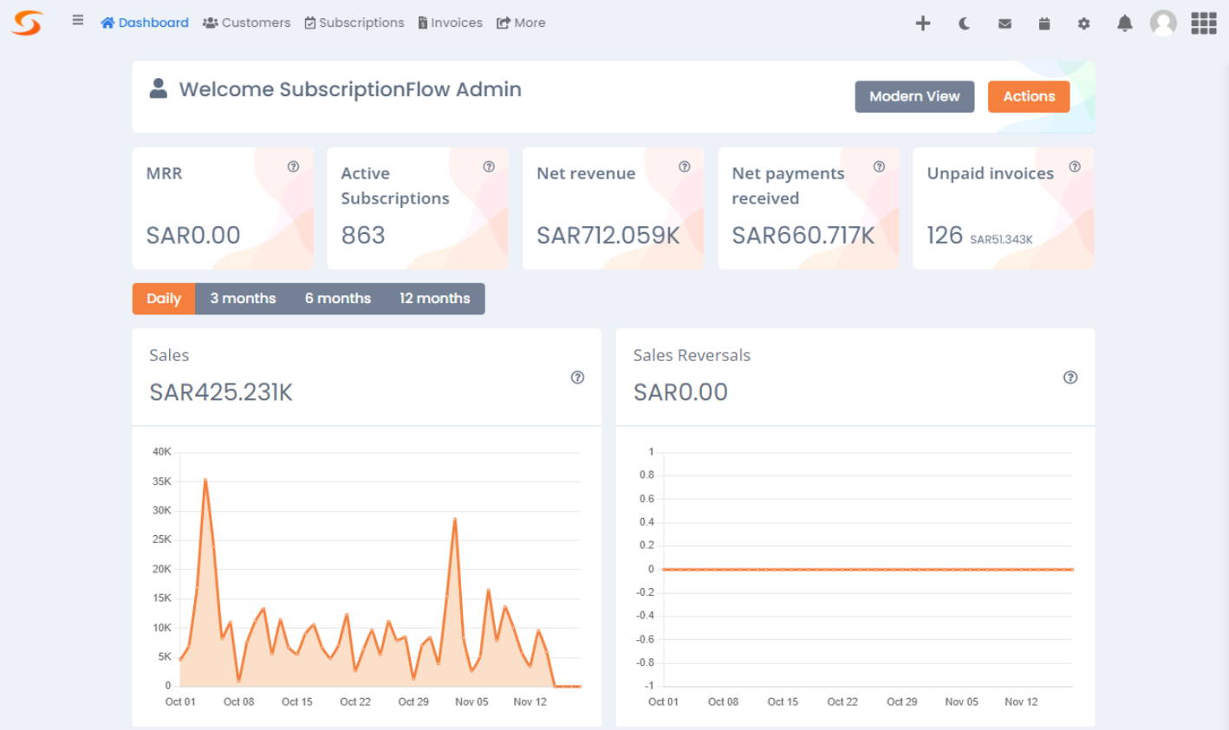
Task: Open the Invoices menu item
Action: pos(451,23)
